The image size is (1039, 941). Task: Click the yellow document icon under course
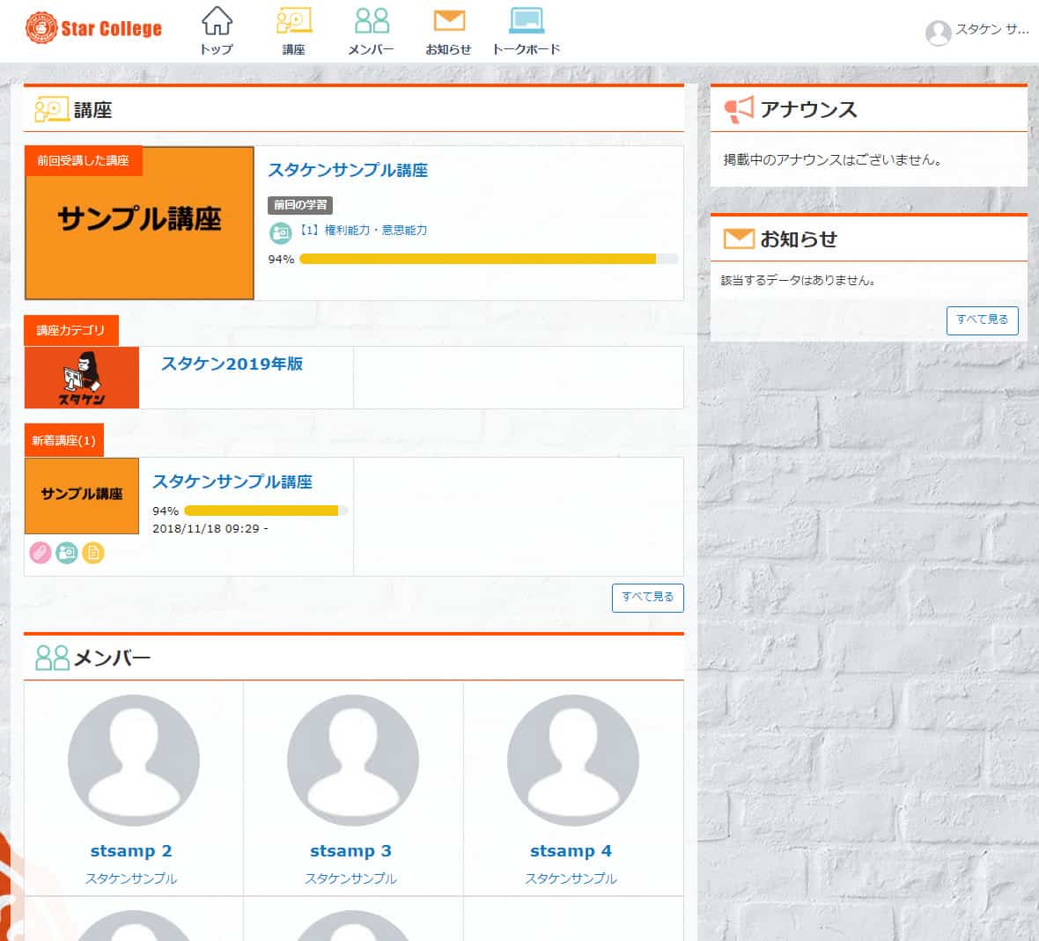point(93,552)
